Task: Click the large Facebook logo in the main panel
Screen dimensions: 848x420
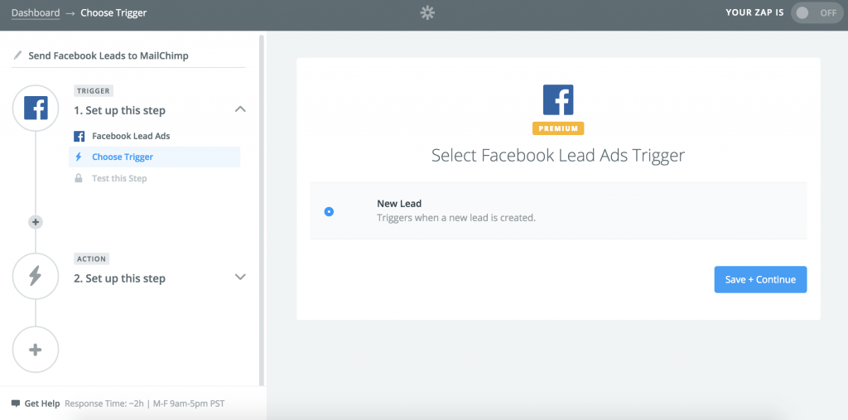Action: point(558,99)
